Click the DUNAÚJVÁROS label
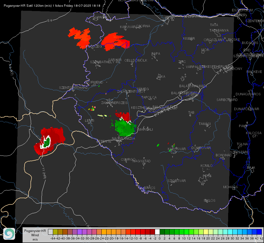This screenshot has width=264, height=243. point(248,94)
